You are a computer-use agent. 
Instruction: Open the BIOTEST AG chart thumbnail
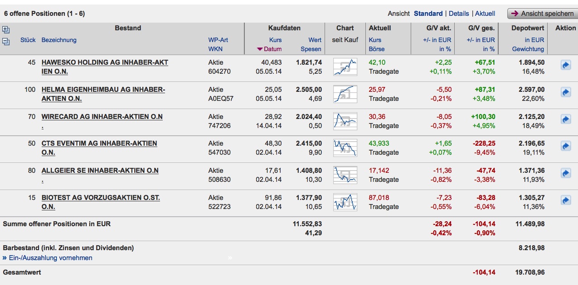point(345,202)
